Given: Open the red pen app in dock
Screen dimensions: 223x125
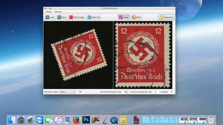Looking at the screenshot, I should pos(105,120).
